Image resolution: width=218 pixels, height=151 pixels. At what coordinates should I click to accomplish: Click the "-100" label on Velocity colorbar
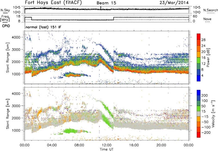(206, 127)
